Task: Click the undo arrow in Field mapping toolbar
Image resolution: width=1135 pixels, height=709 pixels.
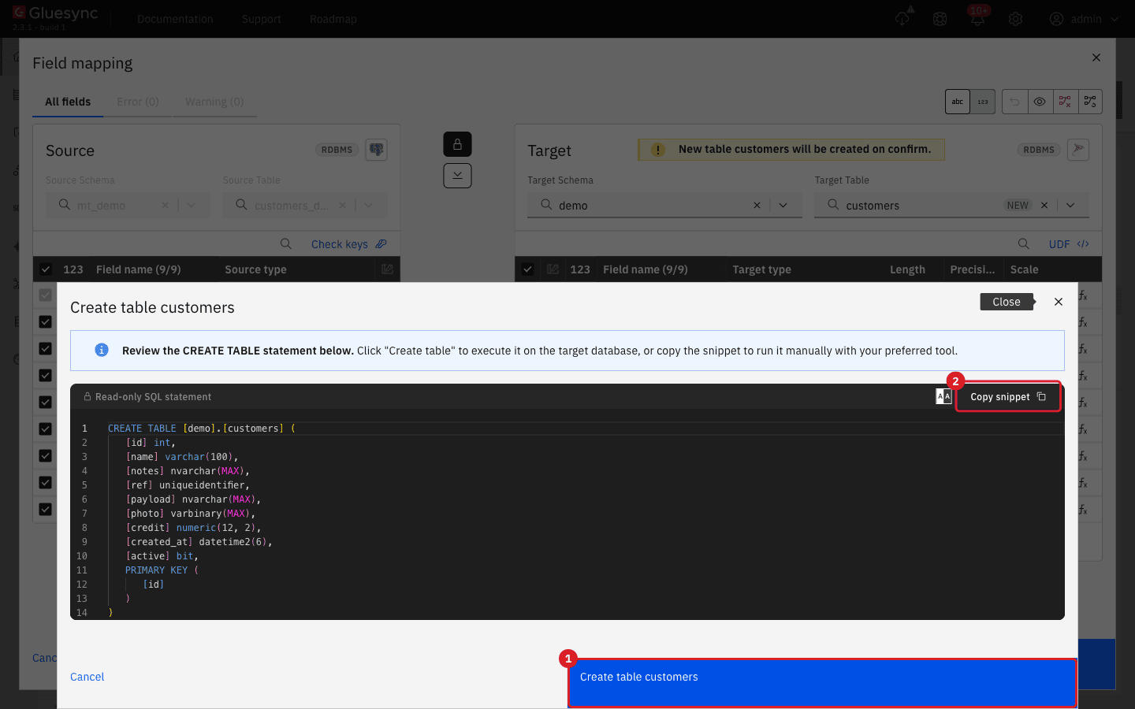Action: pos(1015,102)
